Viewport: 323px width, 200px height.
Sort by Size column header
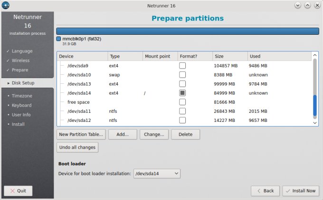click(230, 56)
